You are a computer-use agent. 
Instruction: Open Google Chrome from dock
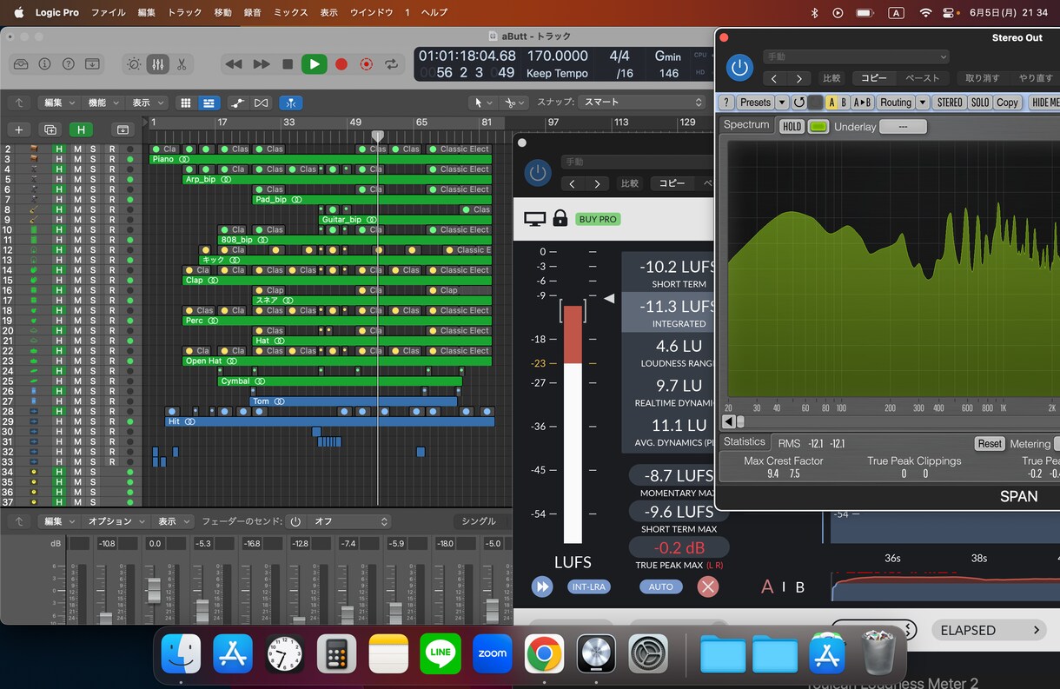pos(544,653)
